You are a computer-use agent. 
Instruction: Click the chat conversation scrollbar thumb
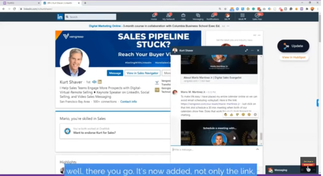pos(261,136)
